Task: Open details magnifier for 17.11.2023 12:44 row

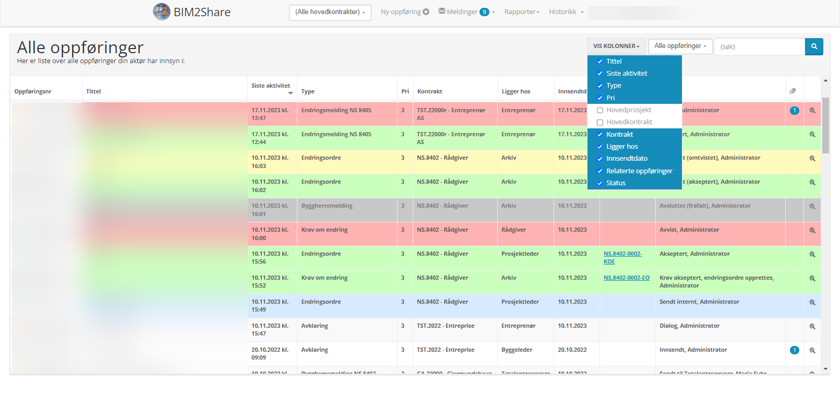Action: pyautogui.click(x=812, y=135)
